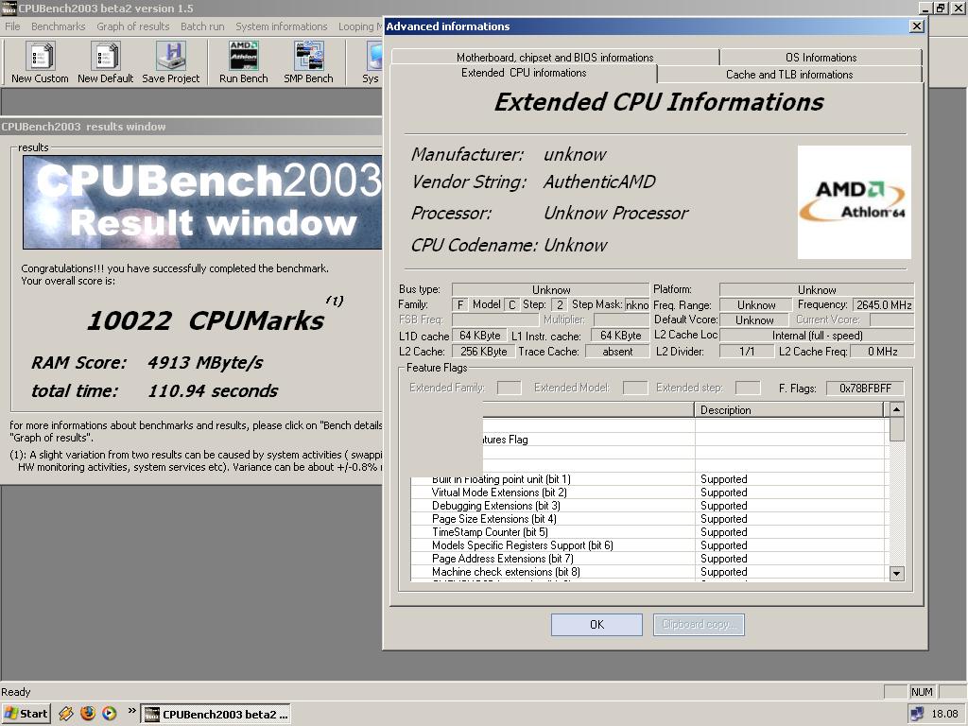Confirm the dialog with the OK button
The image size is (968, 726).
(597, 624)
